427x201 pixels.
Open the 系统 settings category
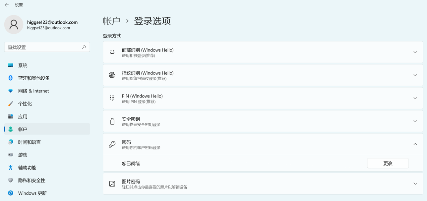(23, 65)
